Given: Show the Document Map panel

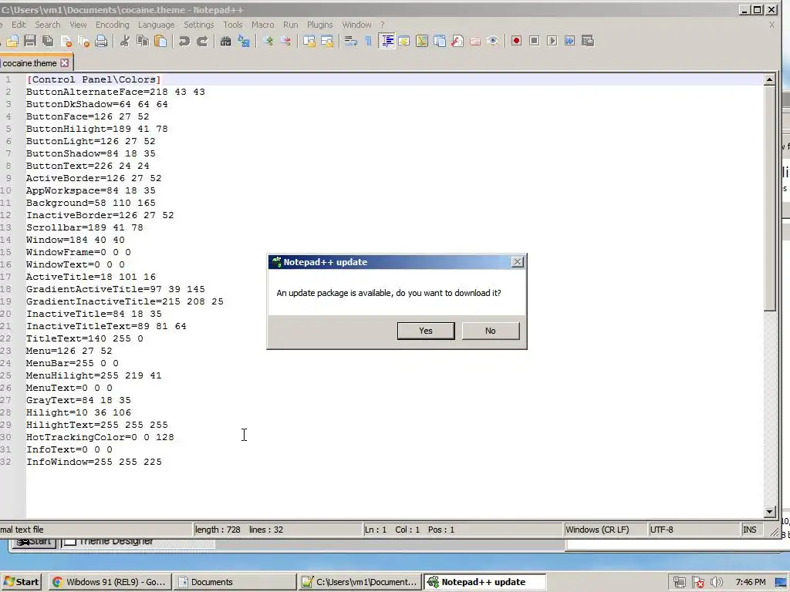Looking at the screenshot, I should point(422,42).
